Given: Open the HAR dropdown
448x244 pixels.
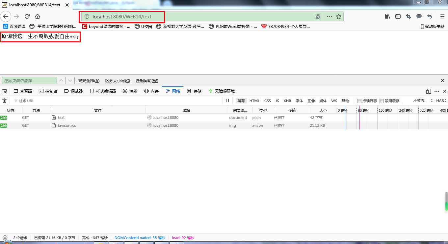Looking at the screenshot, I should [x=441, y=100].
